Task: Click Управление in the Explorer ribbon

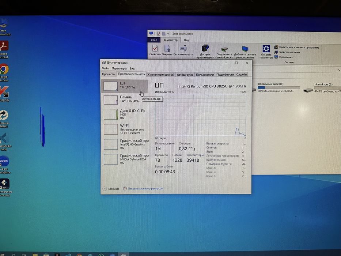Action: click(x=284, y=57)
